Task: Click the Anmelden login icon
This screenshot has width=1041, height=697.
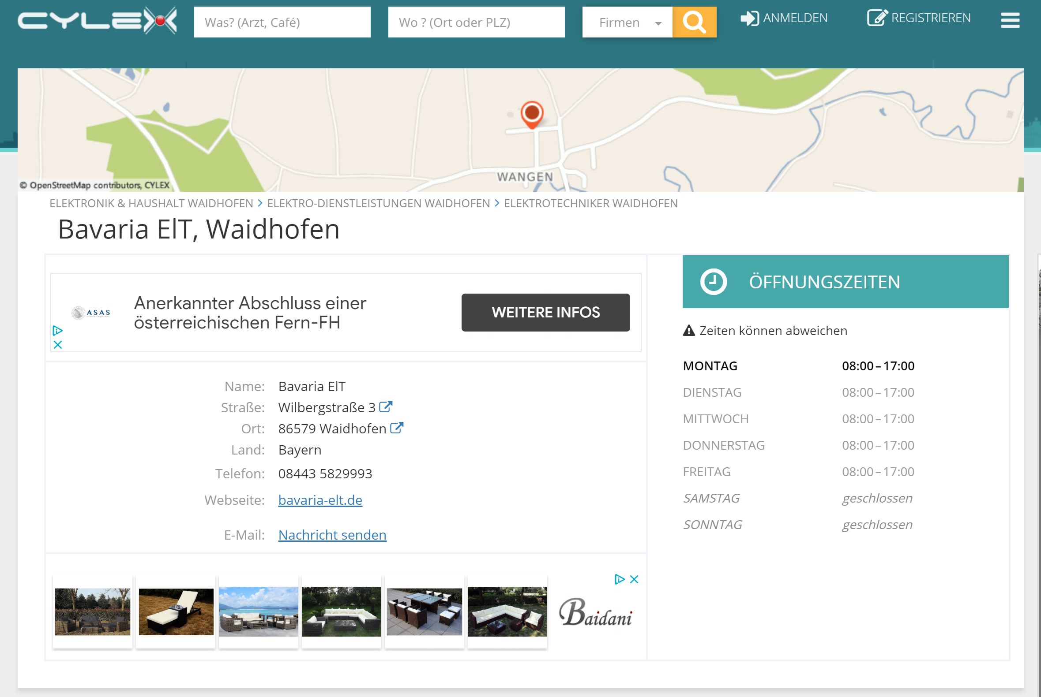Action: [750, 18]
